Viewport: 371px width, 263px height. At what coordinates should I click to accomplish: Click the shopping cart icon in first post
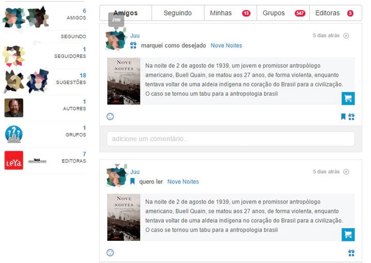pos(348,98)
